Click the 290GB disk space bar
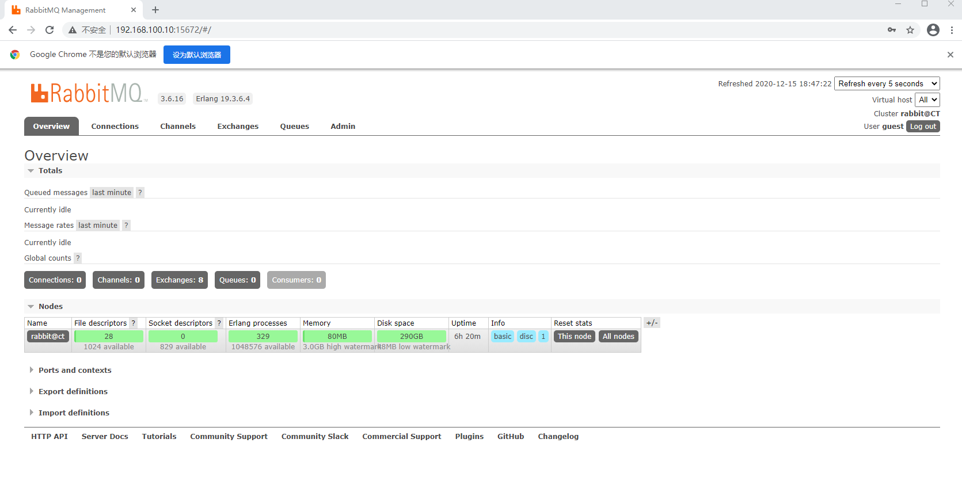This screenshot has width=962, height=500. tap(412, 337)
